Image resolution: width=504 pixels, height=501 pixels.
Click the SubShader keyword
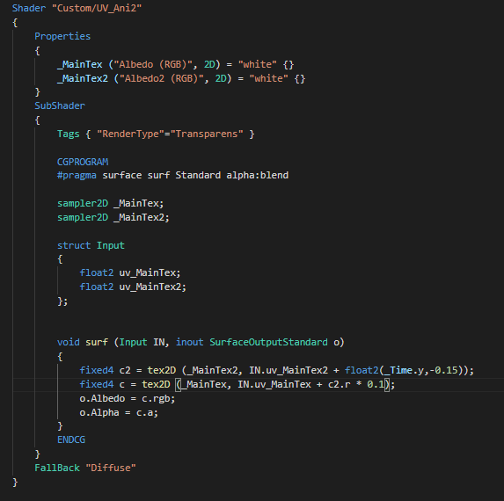tap(60, 105)
